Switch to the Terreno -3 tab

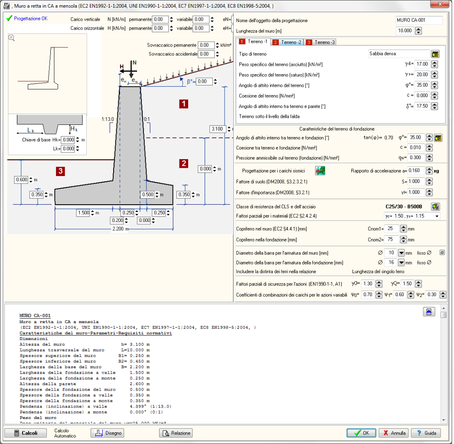[x=320, y=42]
